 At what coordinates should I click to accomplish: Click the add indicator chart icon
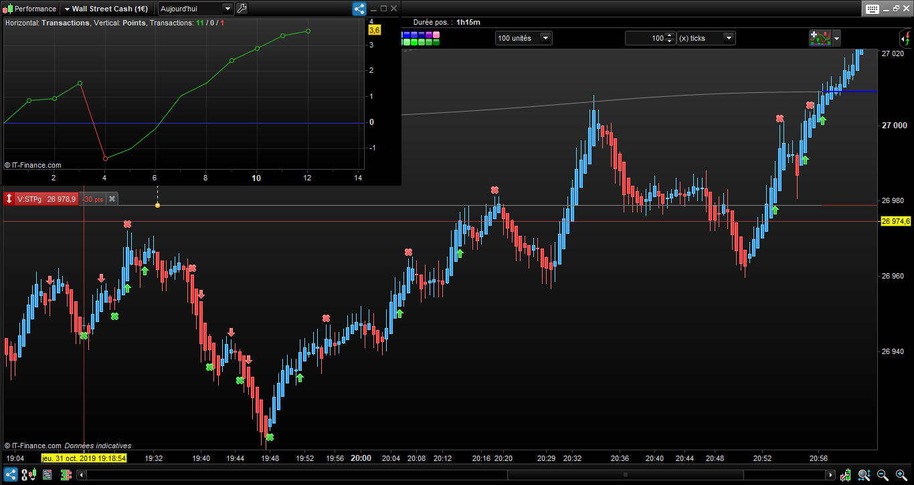(x=820, y=38)
